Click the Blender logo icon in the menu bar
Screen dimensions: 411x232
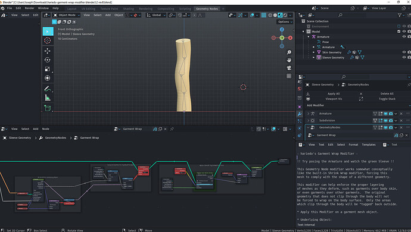coord(2,8)
